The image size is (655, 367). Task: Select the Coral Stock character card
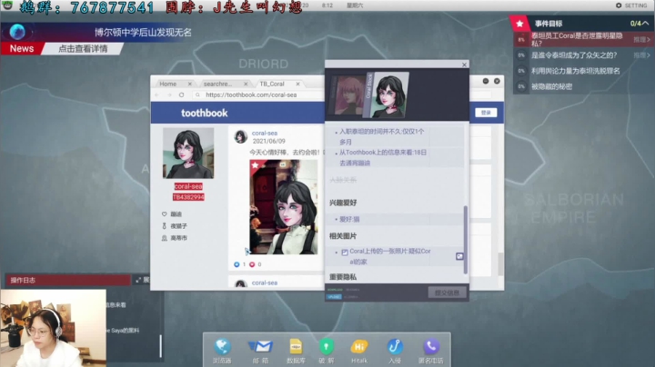click(386, 95)
